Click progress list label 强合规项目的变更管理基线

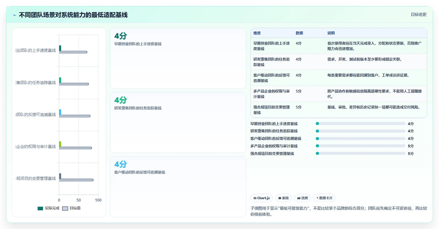click(x=272, y=153)
